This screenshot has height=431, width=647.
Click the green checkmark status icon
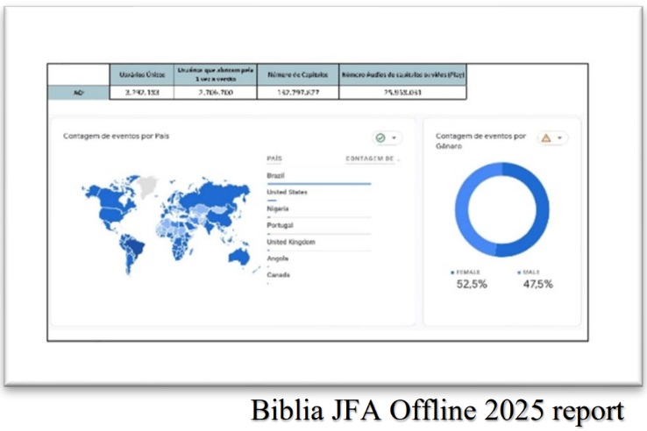(380, 138)
